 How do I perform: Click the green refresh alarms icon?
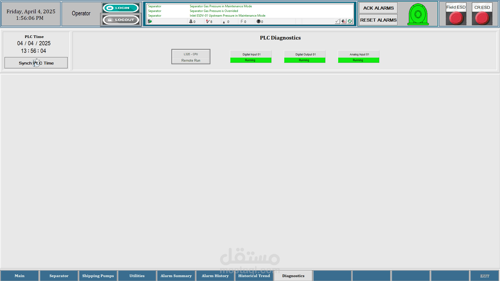click(350, 21)
